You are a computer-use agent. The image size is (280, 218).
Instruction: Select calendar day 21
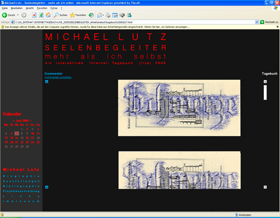(x=16, y=142)
